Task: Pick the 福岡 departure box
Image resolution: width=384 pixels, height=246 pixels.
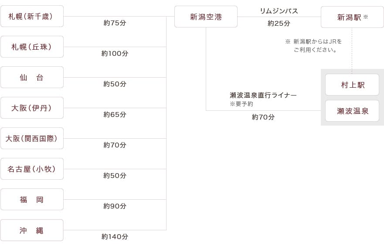Action: (32, 200)
